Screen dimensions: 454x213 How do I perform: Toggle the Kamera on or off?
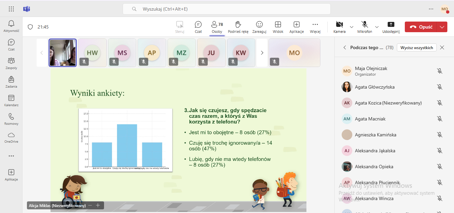tap(339, 27)
